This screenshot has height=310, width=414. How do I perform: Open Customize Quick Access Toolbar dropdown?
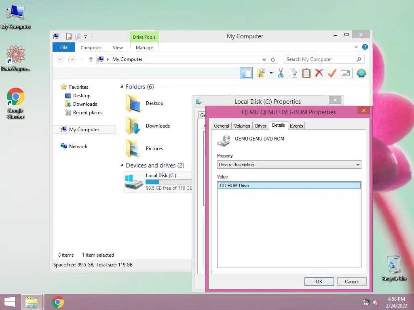[86, 36]
